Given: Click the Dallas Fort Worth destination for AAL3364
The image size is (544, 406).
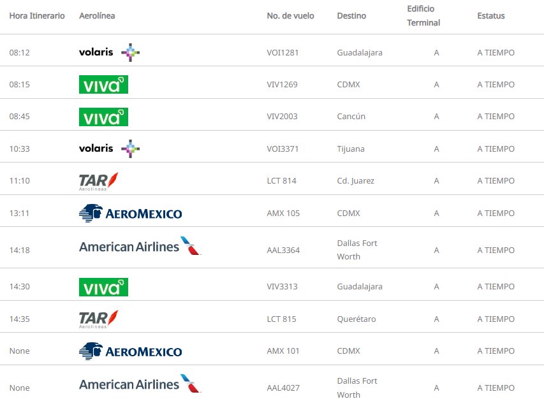Looking at the screenshot, I should [357, 250].
